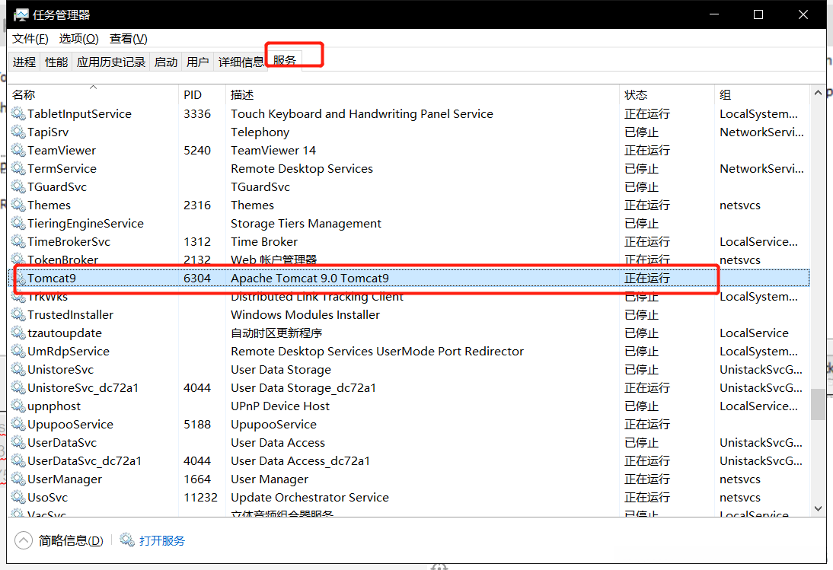
Task: Click the gear icon beside TieringEngineService
Action: (18, 224)
